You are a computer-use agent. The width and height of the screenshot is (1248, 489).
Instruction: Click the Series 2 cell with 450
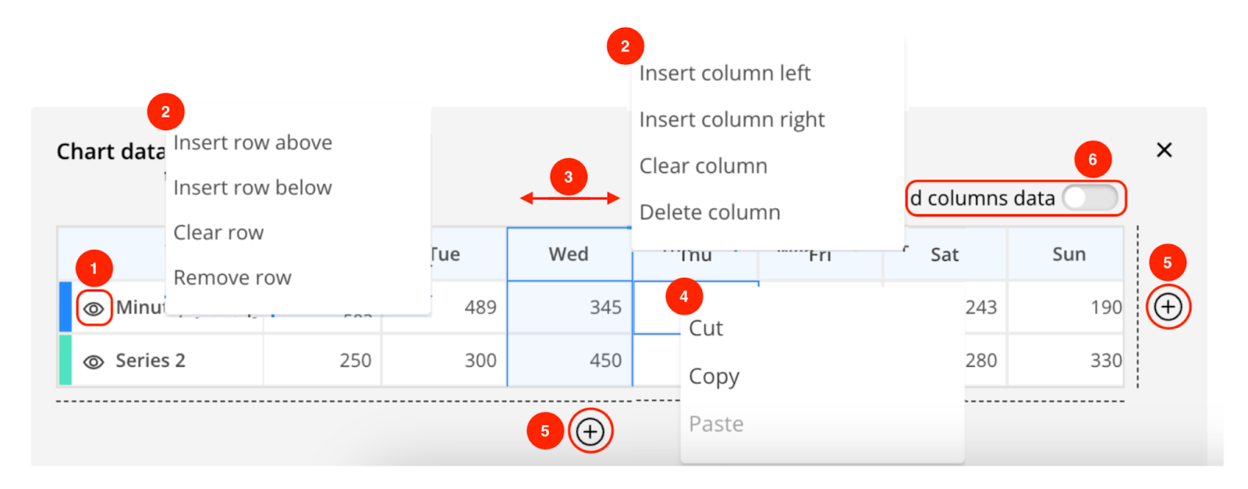pyautogui.click(x=569, y=361)
